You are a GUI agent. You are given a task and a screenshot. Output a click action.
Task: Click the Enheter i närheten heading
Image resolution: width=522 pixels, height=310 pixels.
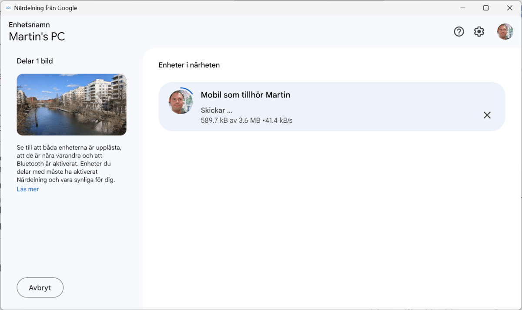(189, 65)
